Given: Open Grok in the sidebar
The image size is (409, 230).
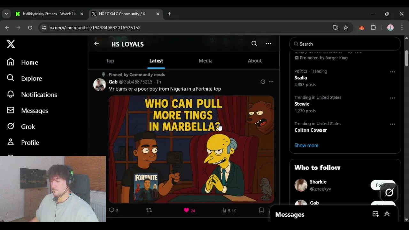Looking at the screenshot, I should click(x=21, y=126).
